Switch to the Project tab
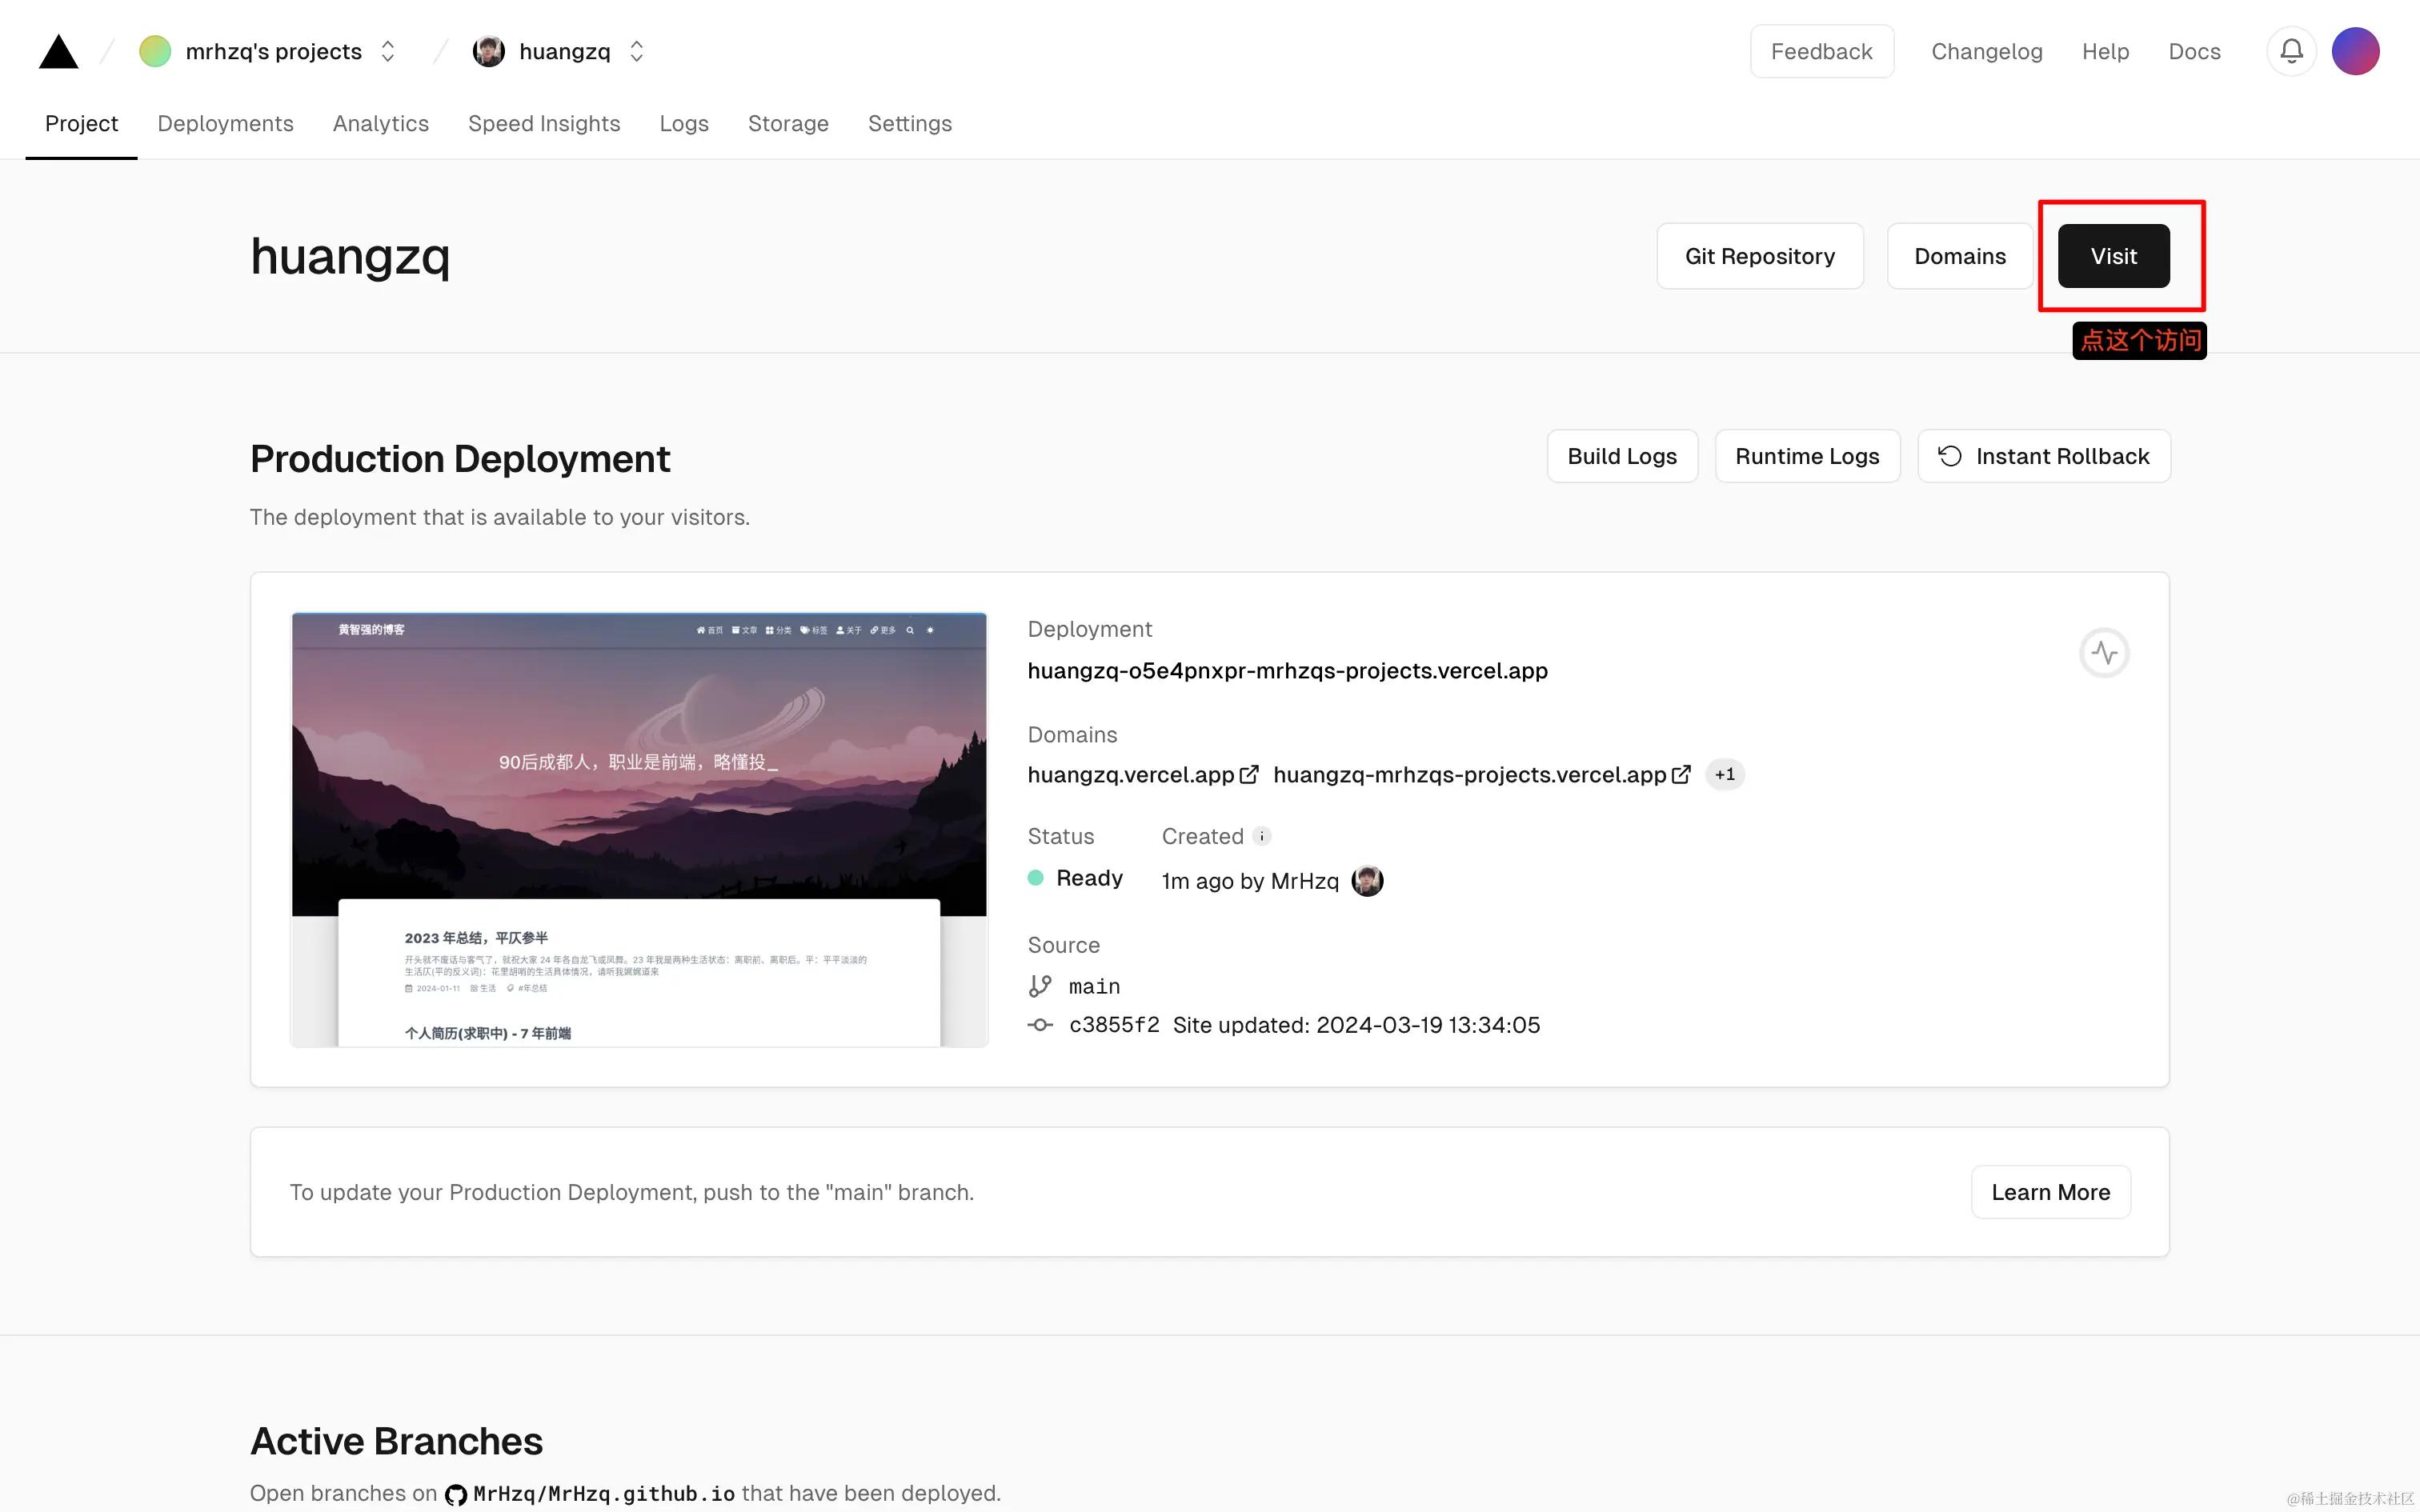This screenshot has height=1512, width=2420. pyautogui.click(x=81, y=124)
